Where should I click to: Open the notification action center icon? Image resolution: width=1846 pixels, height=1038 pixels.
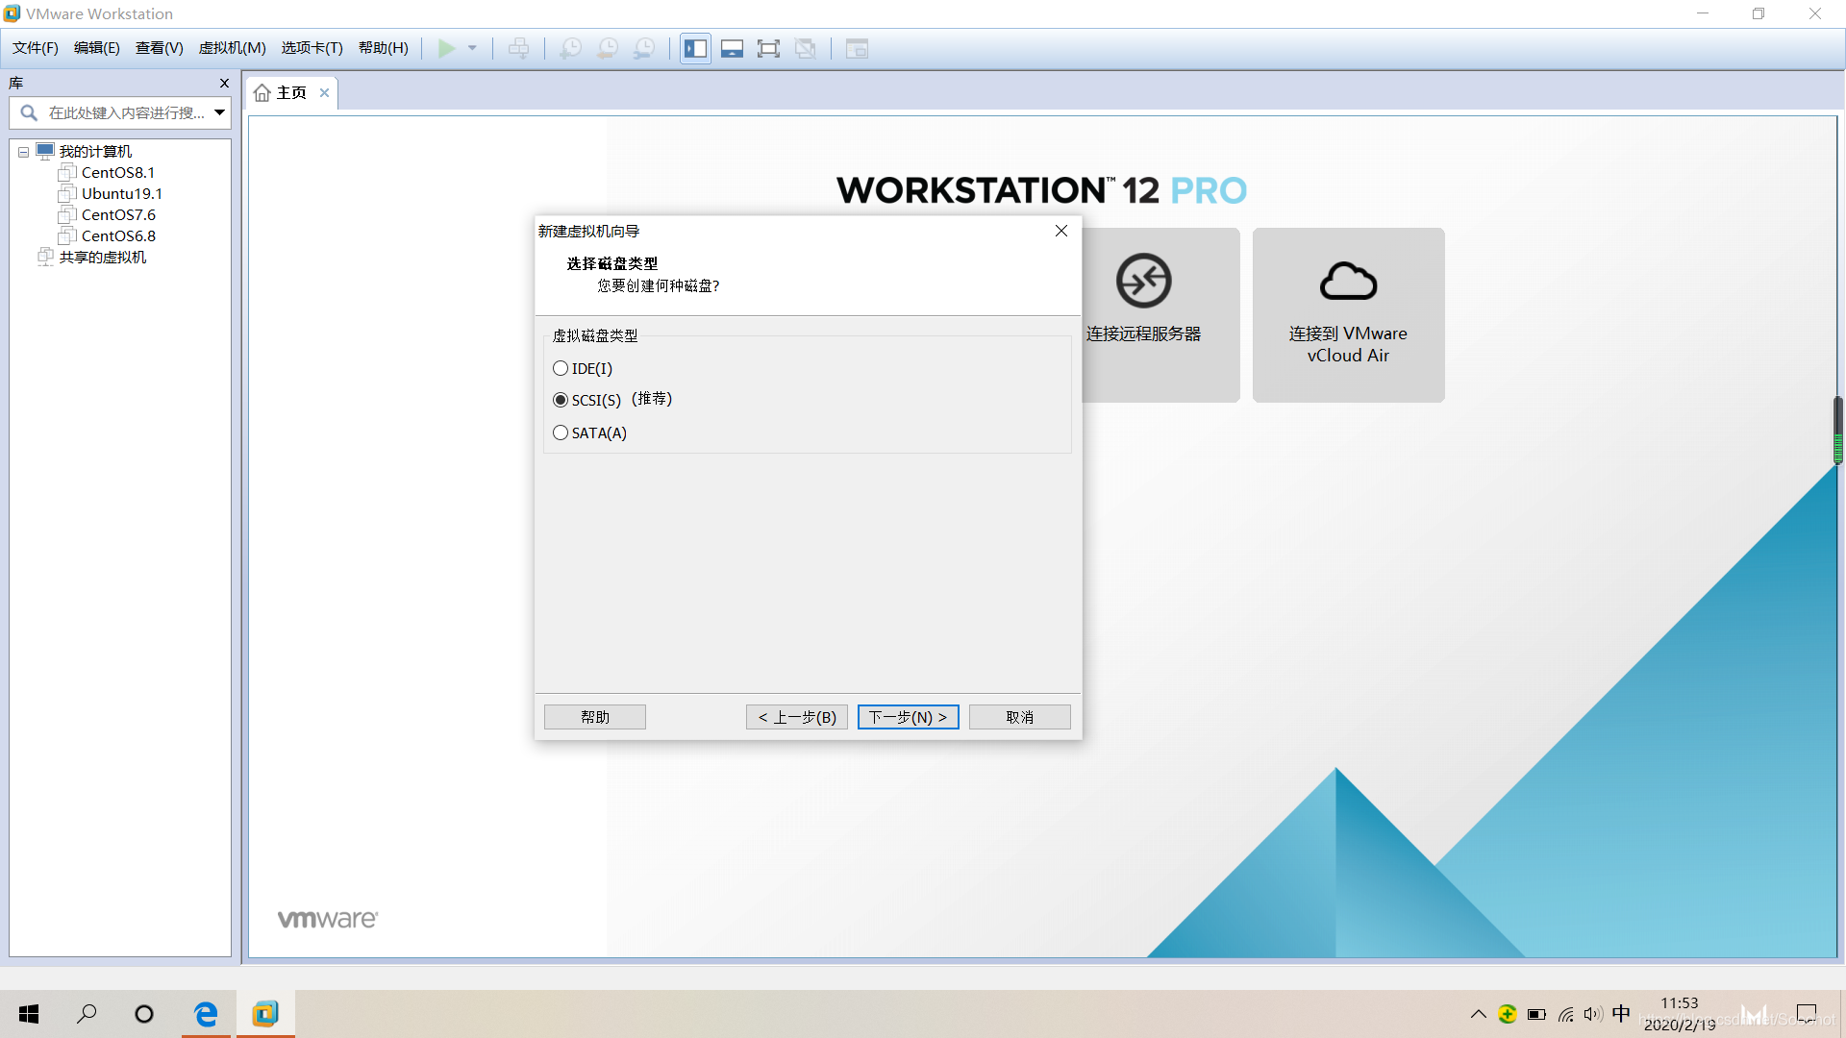click(1807, 1014)
